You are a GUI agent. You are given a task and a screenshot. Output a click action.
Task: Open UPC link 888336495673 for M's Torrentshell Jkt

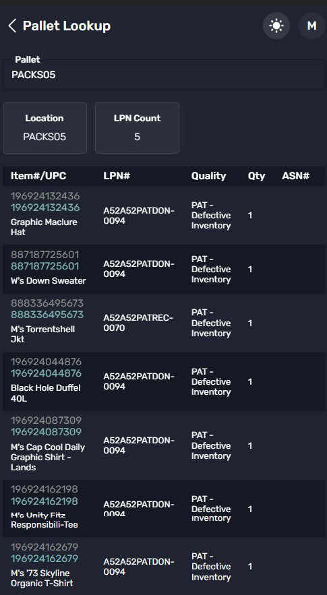(47, 315)
